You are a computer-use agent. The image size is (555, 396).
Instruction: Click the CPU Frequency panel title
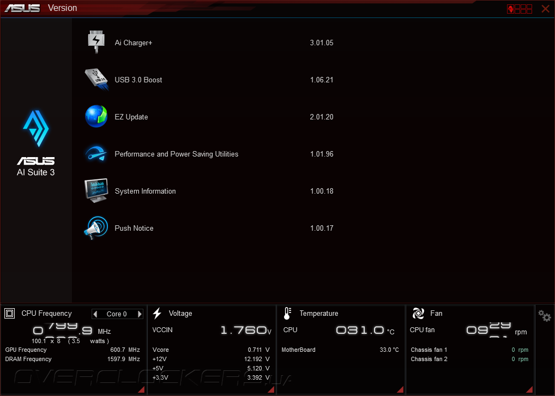[x=46, y=314]
